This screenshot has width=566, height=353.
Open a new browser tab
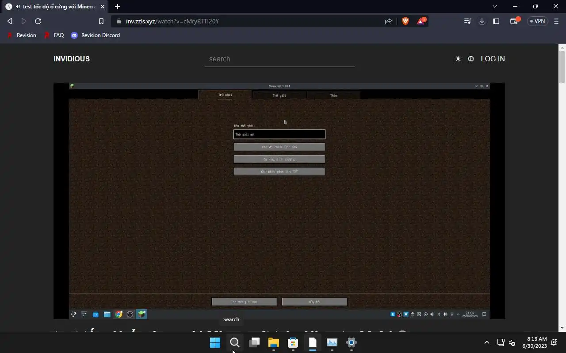pyautogui.click(x=118, y=7)
